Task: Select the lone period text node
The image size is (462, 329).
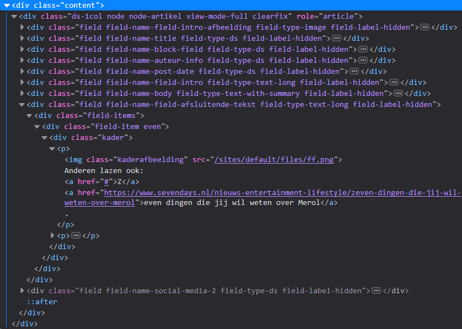Action: tap(67, 215)
